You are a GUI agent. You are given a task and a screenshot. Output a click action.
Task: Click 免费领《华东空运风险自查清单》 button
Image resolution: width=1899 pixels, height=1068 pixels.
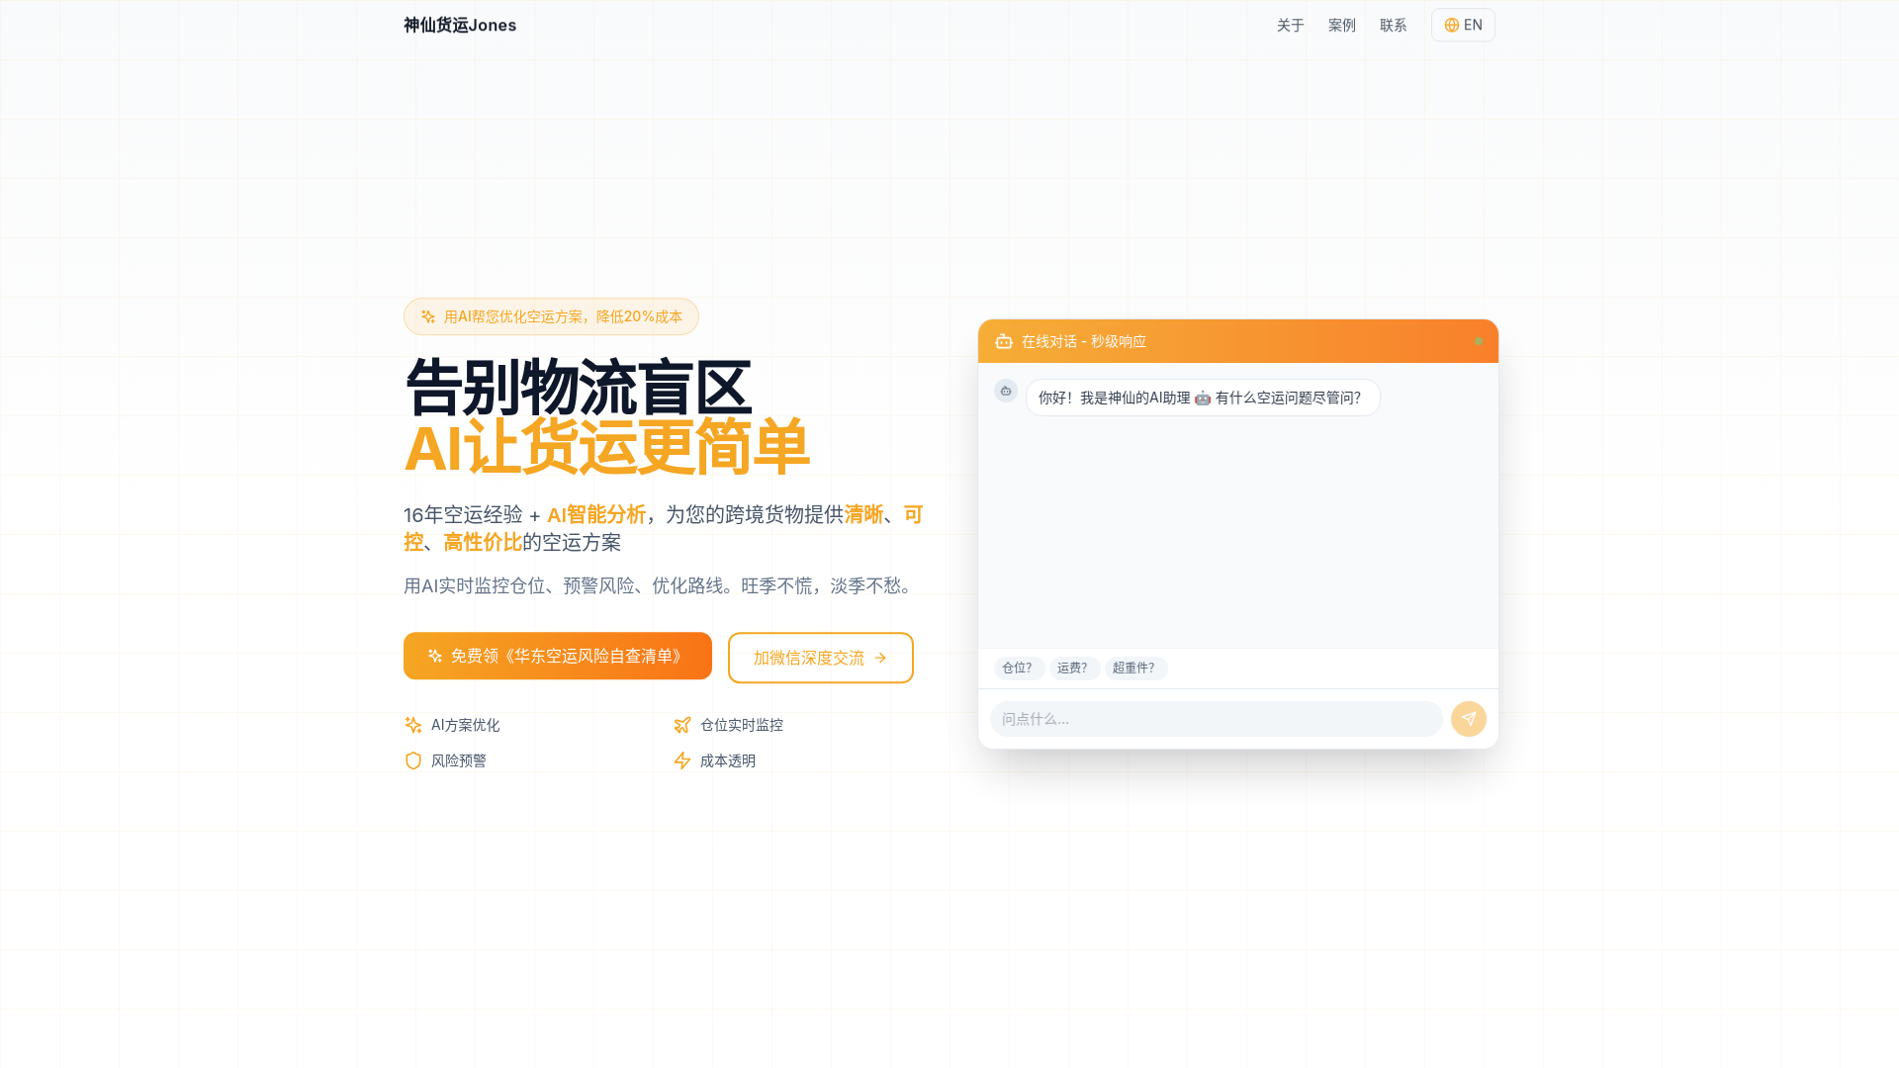click(x=558, y=656)
